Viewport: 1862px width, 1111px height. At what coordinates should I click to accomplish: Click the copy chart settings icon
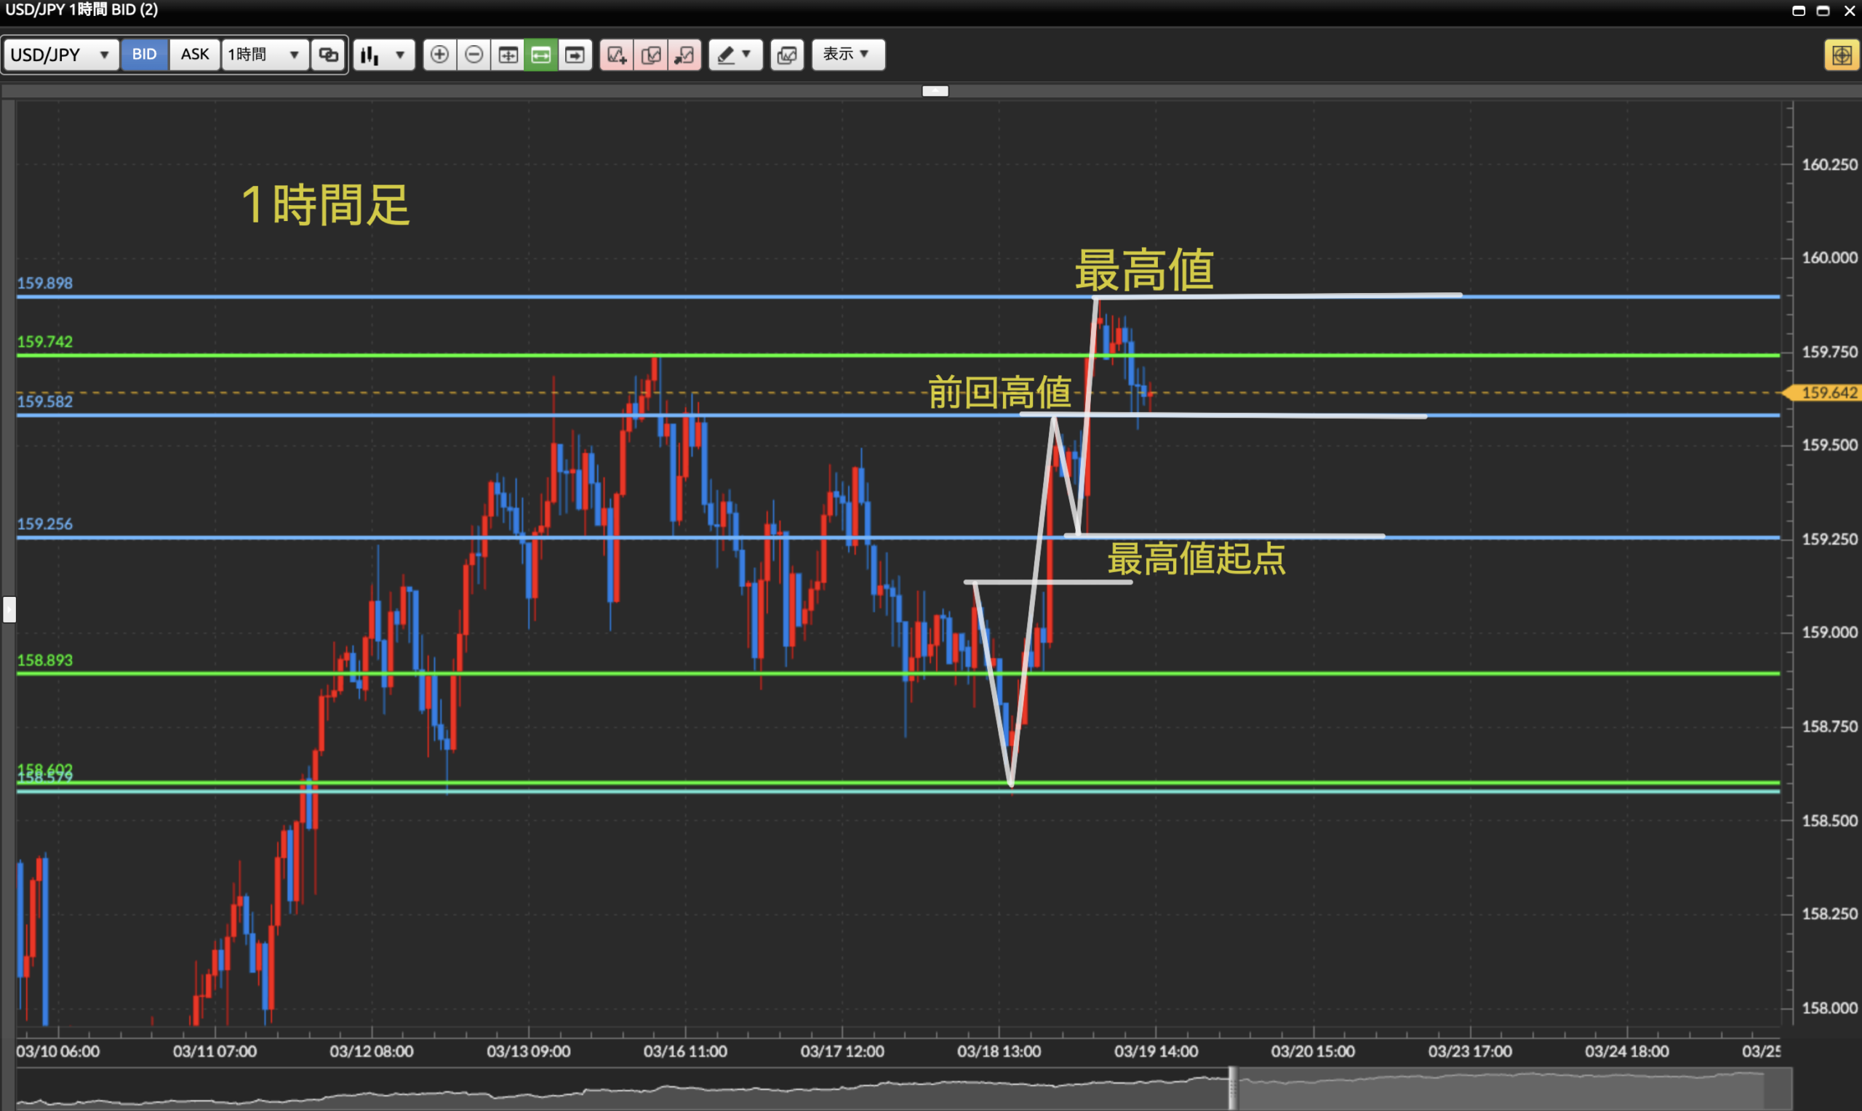point(651,55)
